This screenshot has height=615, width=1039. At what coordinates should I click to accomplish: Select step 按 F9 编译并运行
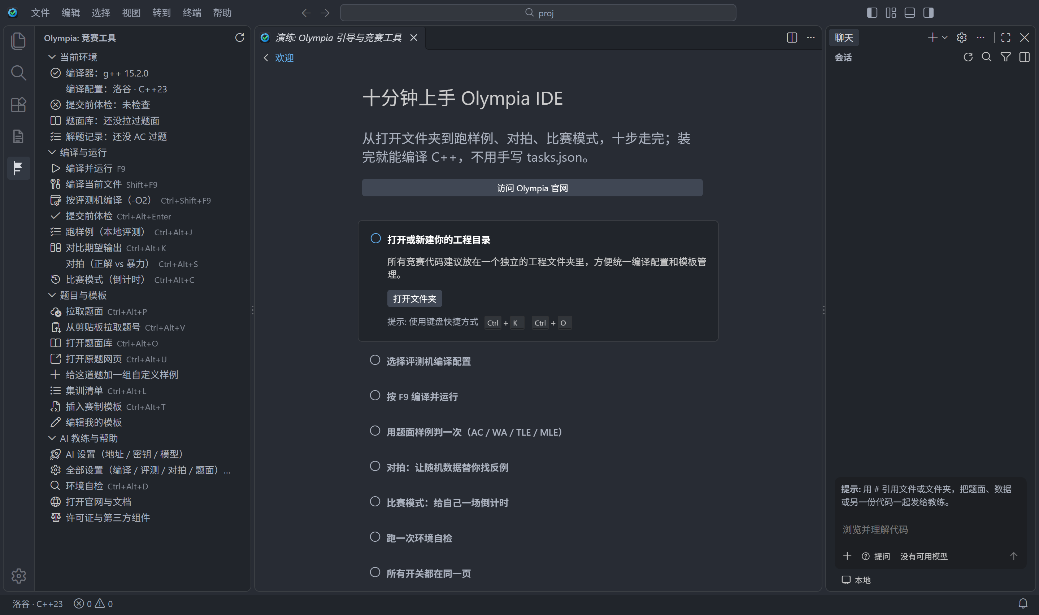[422, 397]
